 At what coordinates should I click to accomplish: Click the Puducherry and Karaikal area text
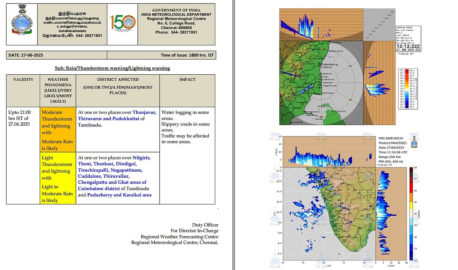(x=119, y=195)
